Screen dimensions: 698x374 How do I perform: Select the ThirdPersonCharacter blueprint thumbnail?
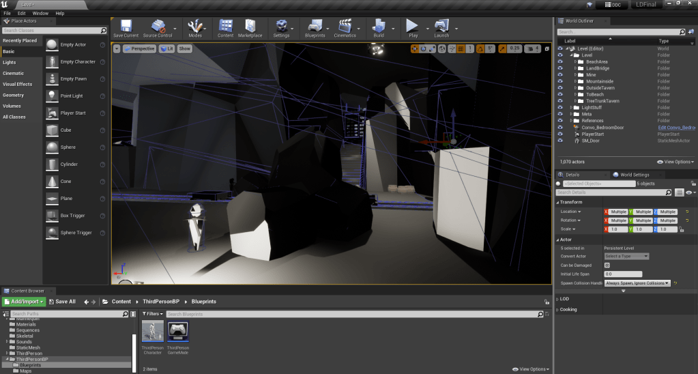[153, 332]
